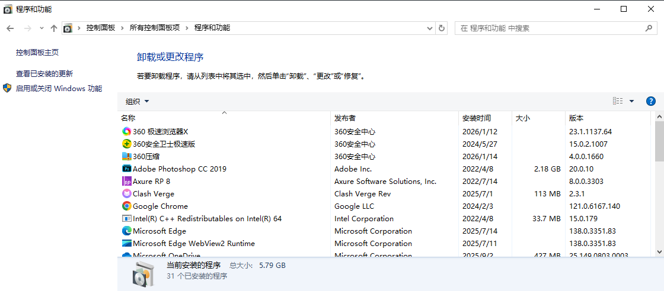The image size is (664, 291).
Task: Click install date 2026/1/12
Action: pos(480,132)
